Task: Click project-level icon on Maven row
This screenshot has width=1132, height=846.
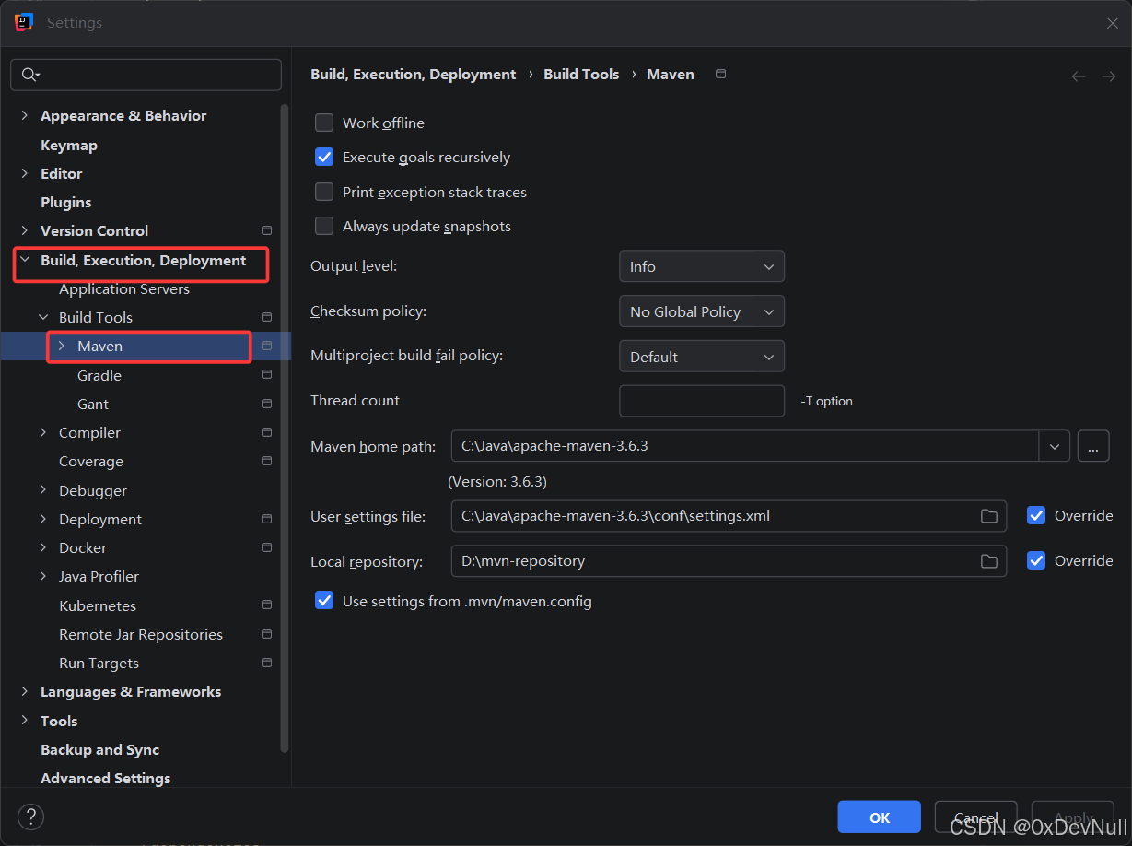Action: coord(267,346)
